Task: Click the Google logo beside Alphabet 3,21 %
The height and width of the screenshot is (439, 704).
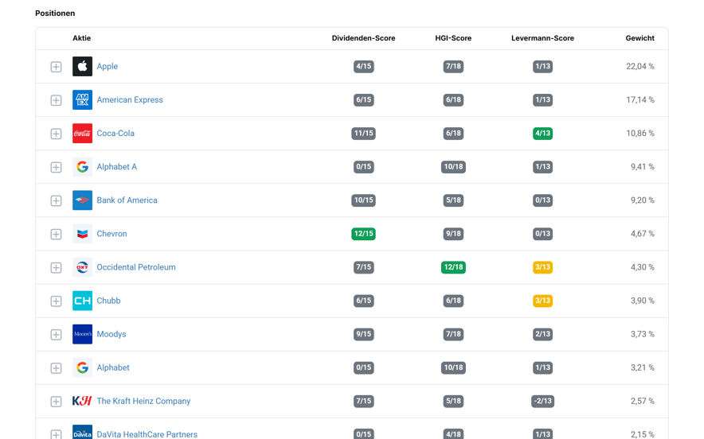Action: pyautogui.click(x=82, y=367)
